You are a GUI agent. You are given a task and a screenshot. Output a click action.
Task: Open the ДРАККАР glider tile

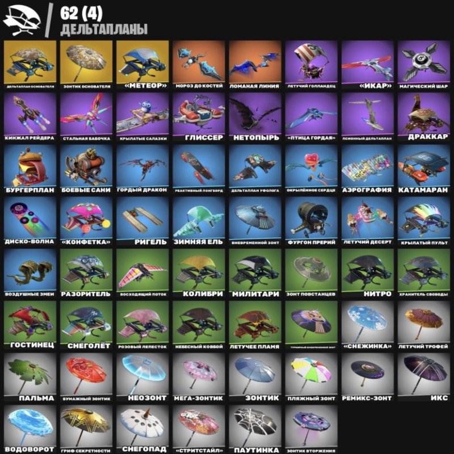click(x=423, y=117)
